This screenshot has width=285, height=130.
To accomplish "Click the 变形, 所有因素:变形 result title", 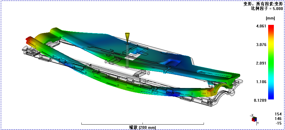I will [x=263, y=4].
